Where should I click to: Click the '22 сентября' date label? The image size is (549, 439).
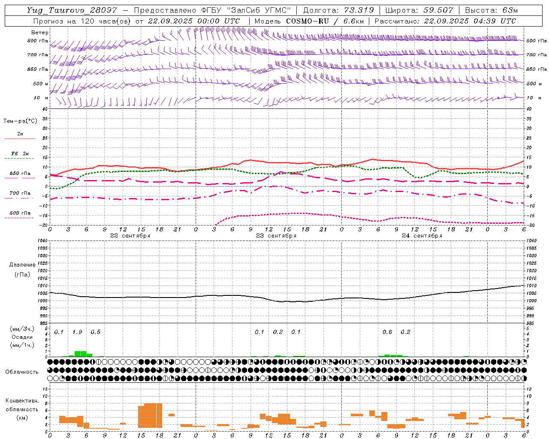130,236
